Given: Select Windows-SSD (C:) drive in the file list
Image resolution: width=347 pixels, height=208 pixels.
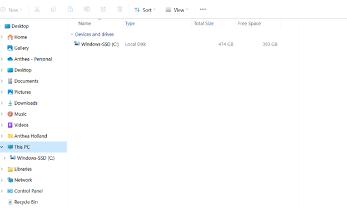Looking at the screenshot, I should [100, 44].
